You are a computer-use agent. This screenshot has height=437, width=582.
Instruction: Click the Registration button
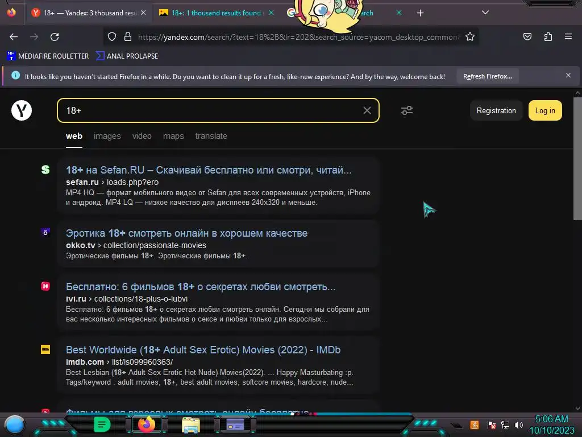point(496,110)
